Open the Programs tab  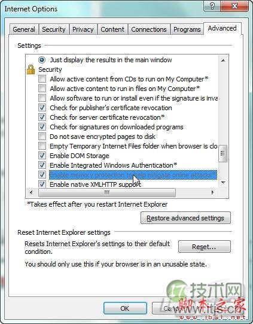(x=187, y=29)
